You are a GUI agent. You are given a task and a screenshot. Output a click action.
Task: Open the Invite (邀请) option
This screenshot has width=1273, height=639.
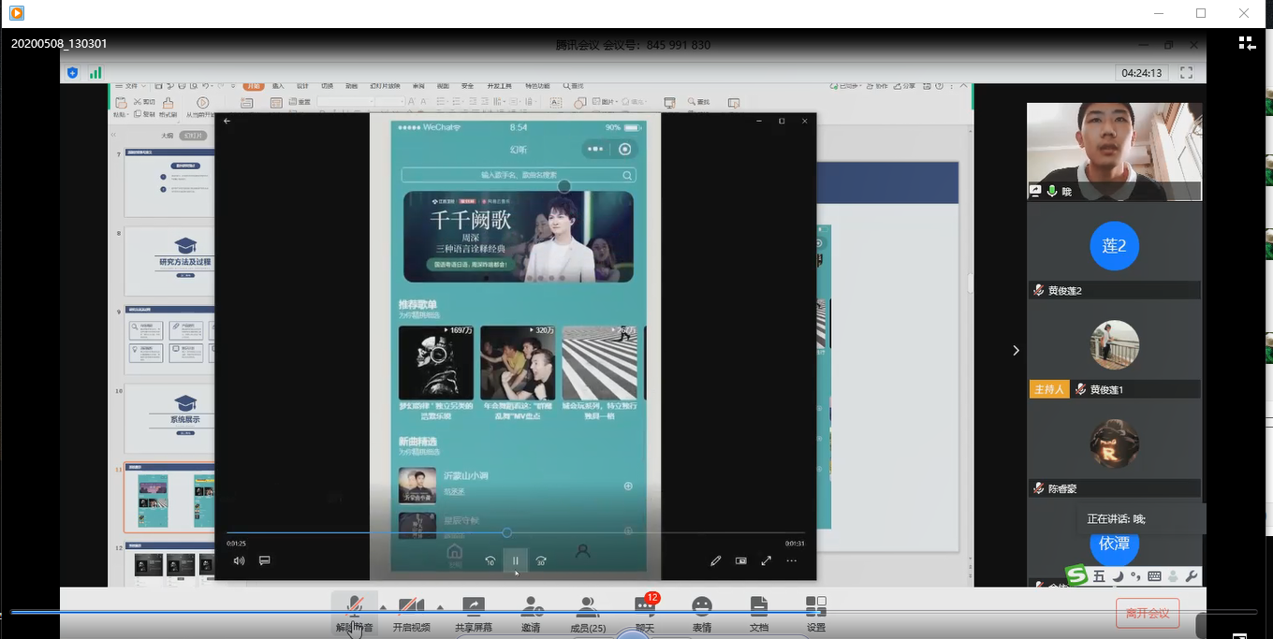pyautogui.click(x=531, y=613)
